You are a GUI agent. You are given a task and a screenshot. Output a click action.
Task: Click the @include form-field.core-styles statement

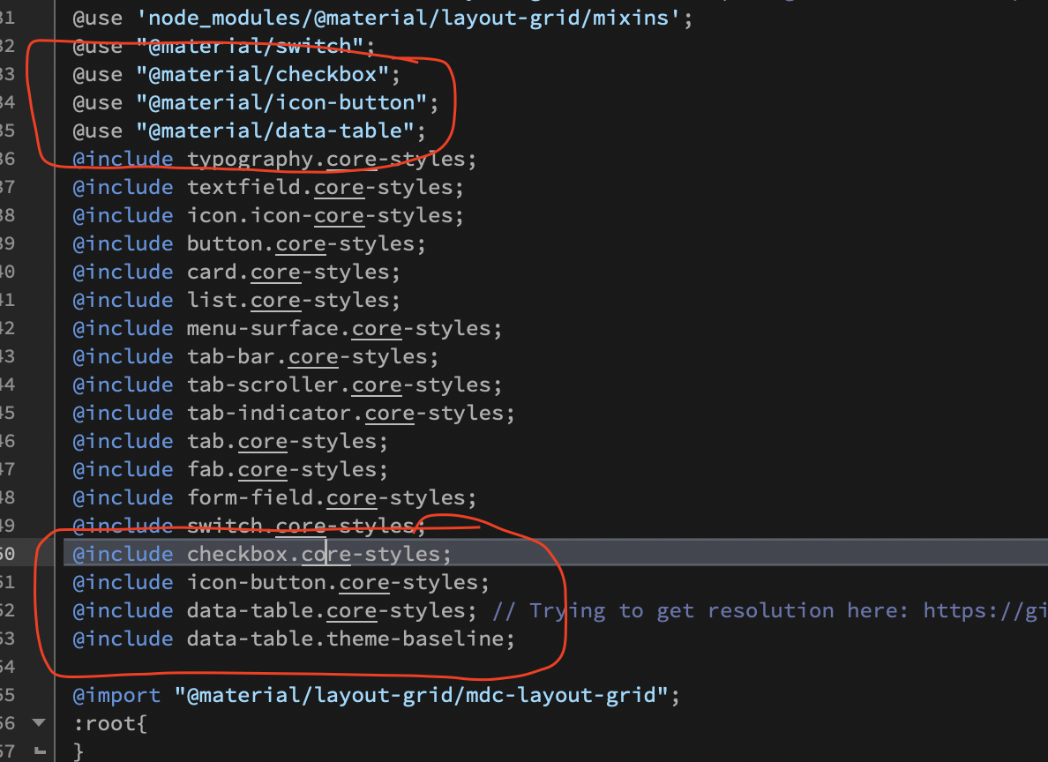tap(273, 497)
